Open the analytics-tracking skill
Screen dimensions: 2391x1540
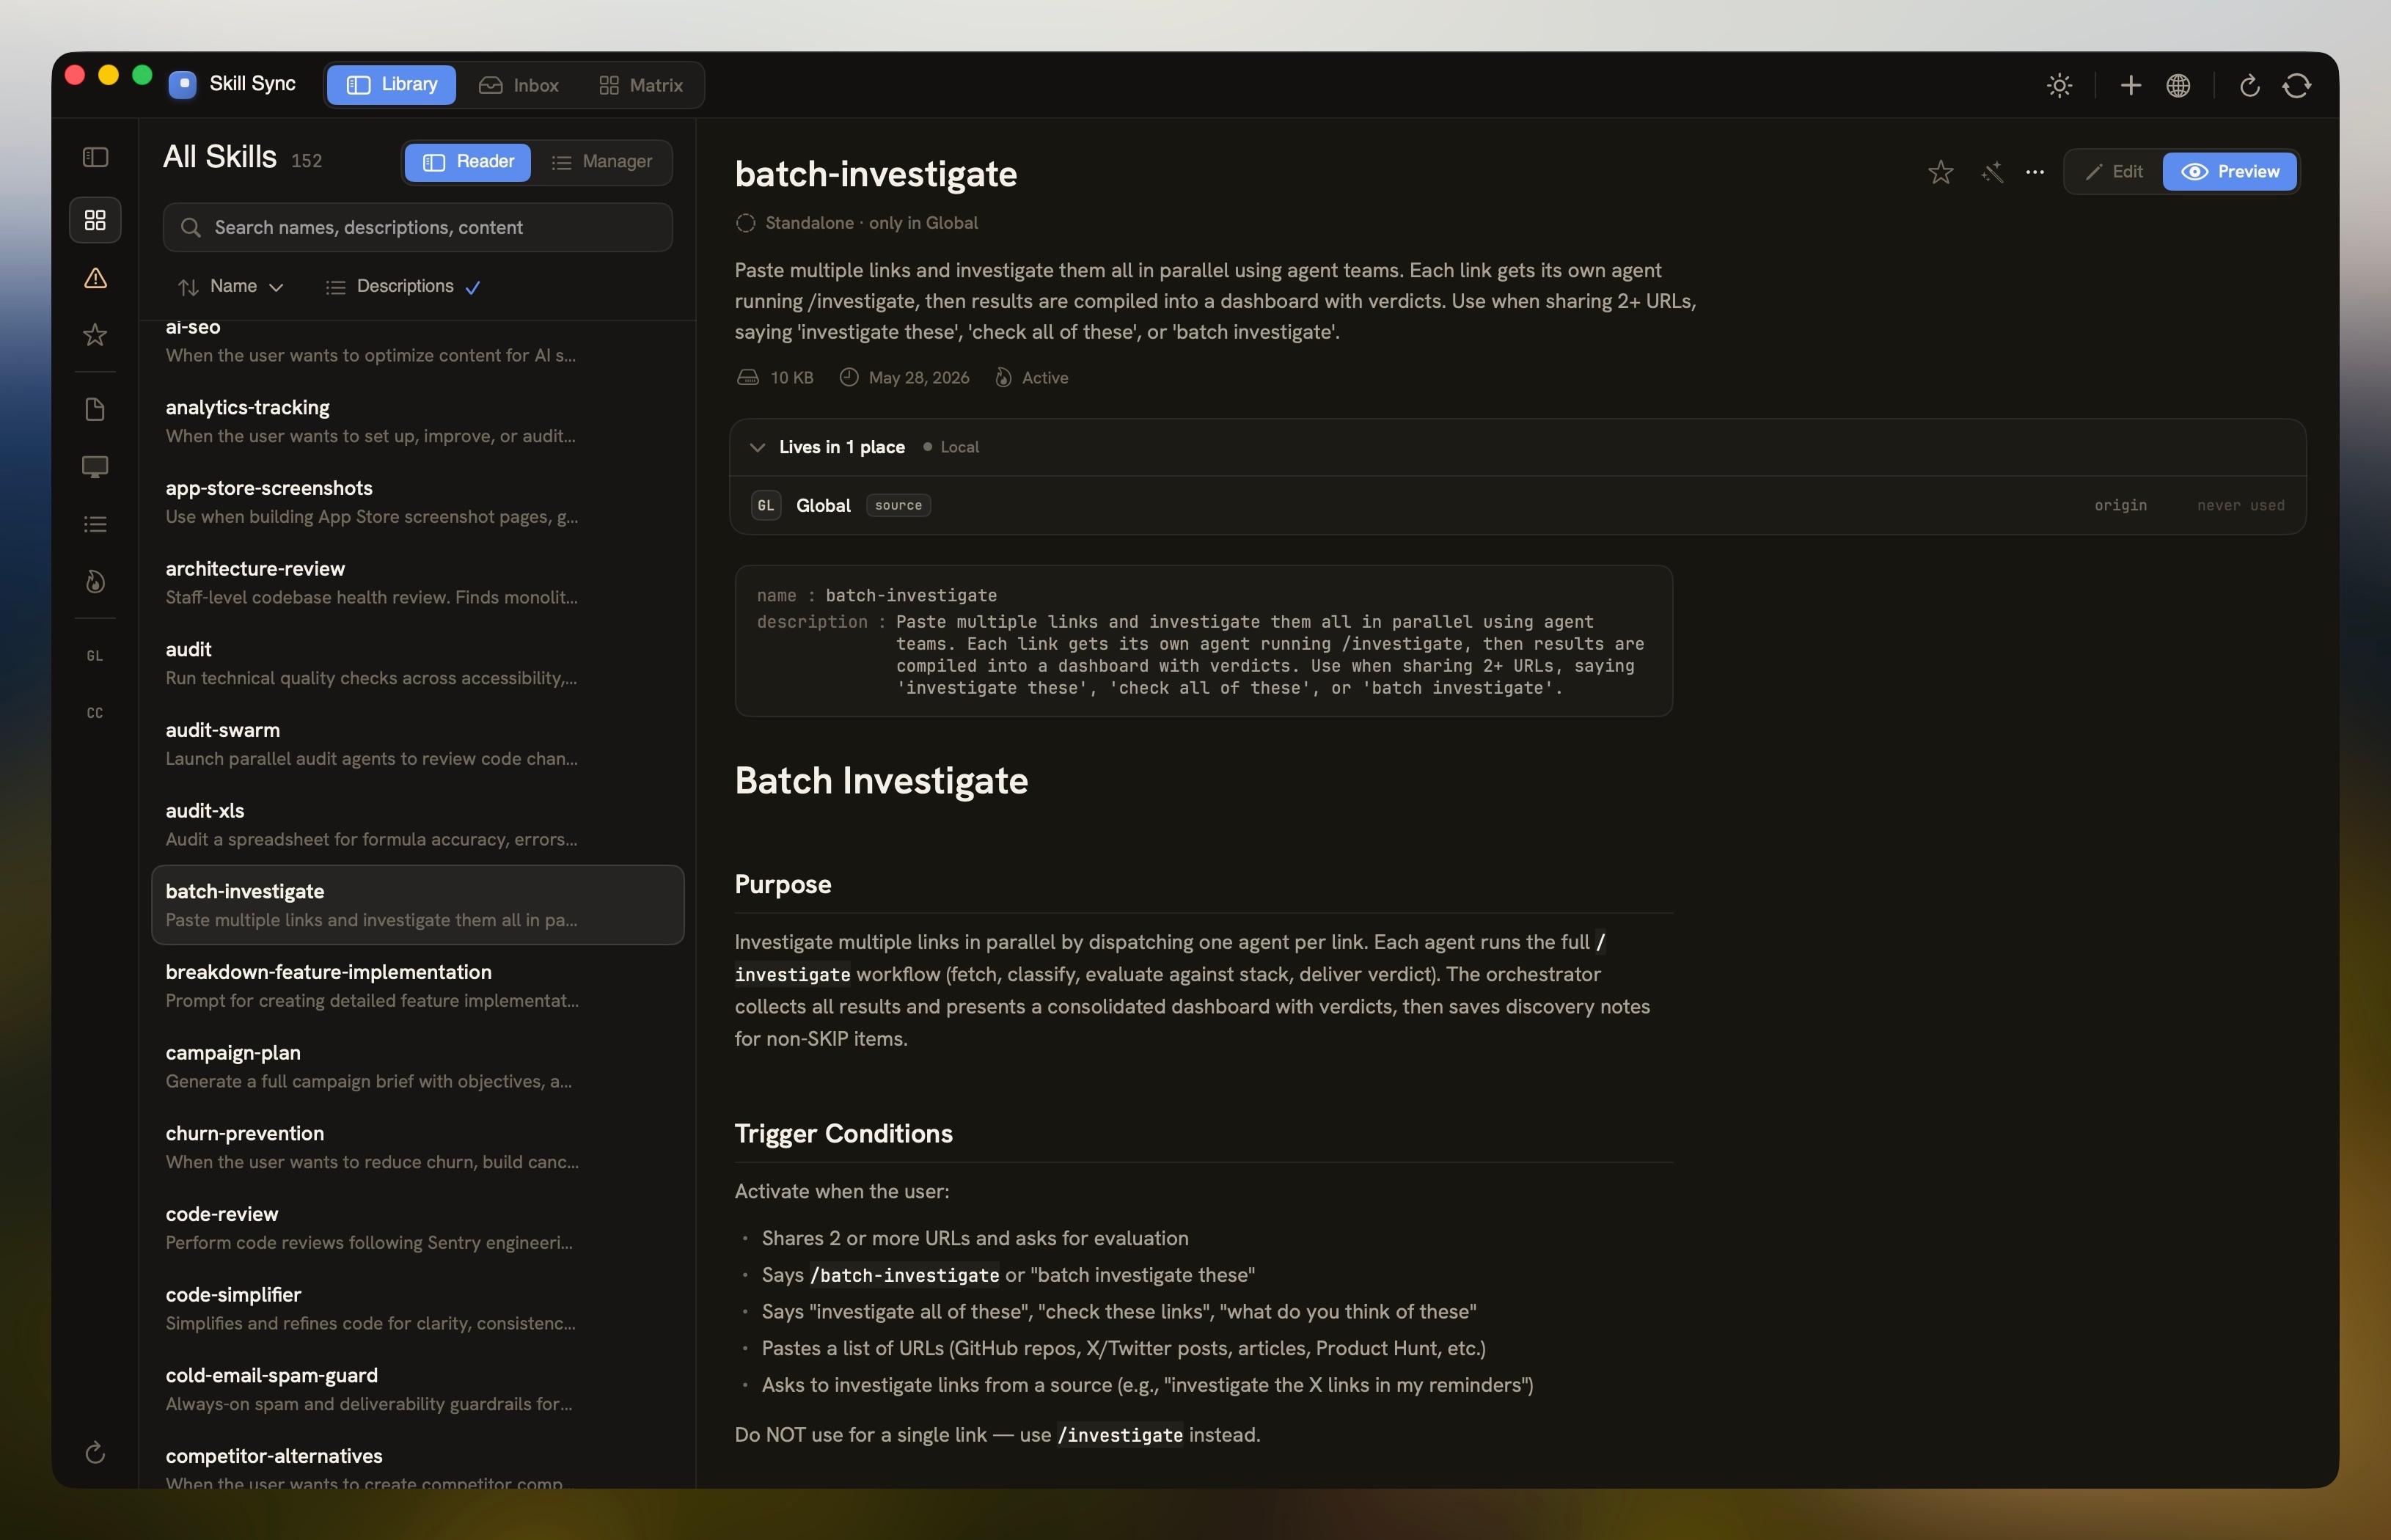pos(418,421)
